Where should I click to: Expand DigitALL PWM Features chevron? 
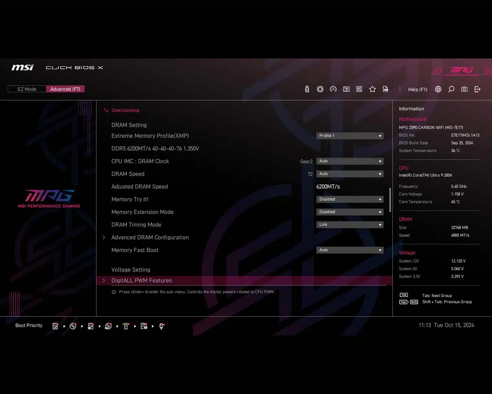click(x=104, y=280)
